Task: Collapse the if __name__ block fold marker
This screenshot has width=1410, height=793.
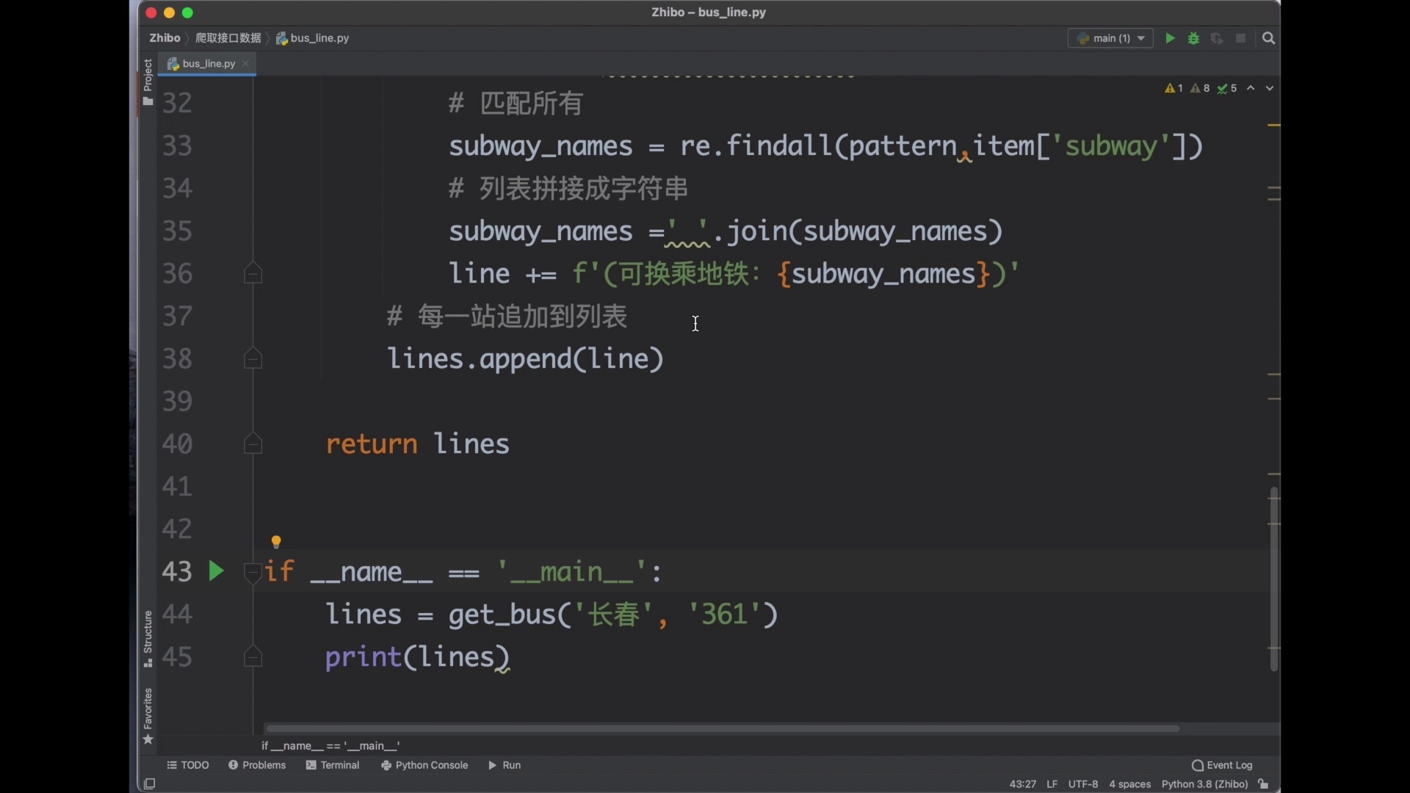Action: (x=252, y=572)
